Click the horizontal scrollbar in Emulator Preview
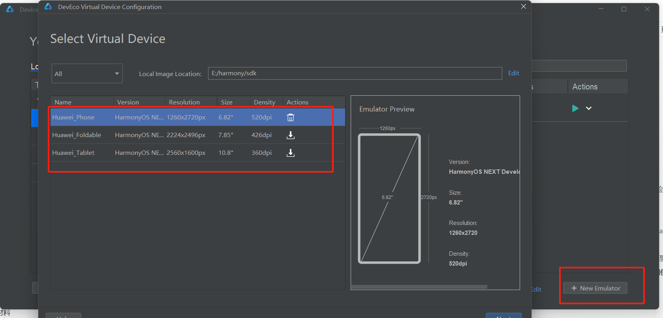Screen dimensions: 663x318 (x=419, y=287)
